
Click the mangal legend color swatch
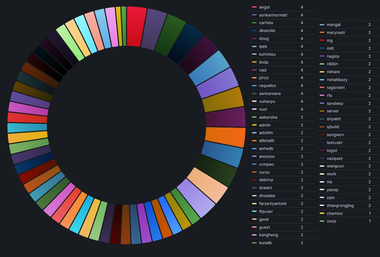(322, 25)
